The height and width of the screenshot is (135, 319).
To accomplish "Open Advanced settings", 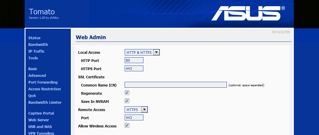I will coord(37,75).
